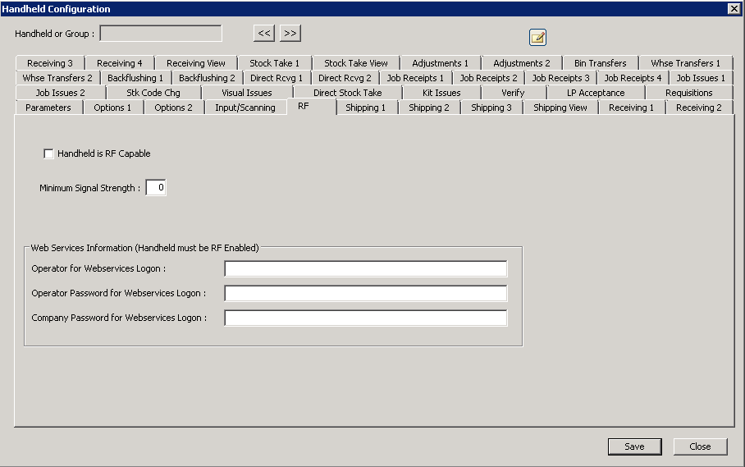This screenshot has width=745, height=467.
Task: Select the Requisitions tab
Action: click(688, 93)
